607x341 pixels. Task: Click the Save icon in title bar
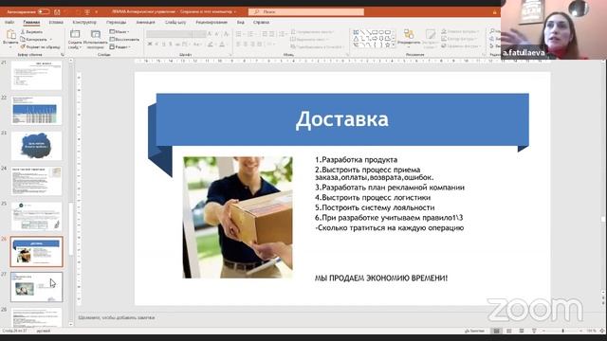pos(57,12)
